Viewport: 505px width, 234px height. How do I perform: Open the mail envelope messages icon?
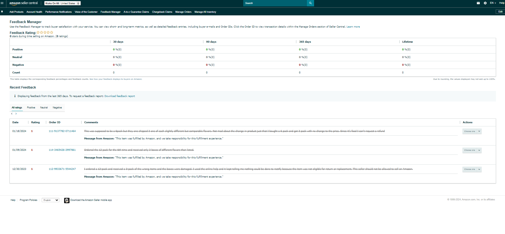coord(478,3)
